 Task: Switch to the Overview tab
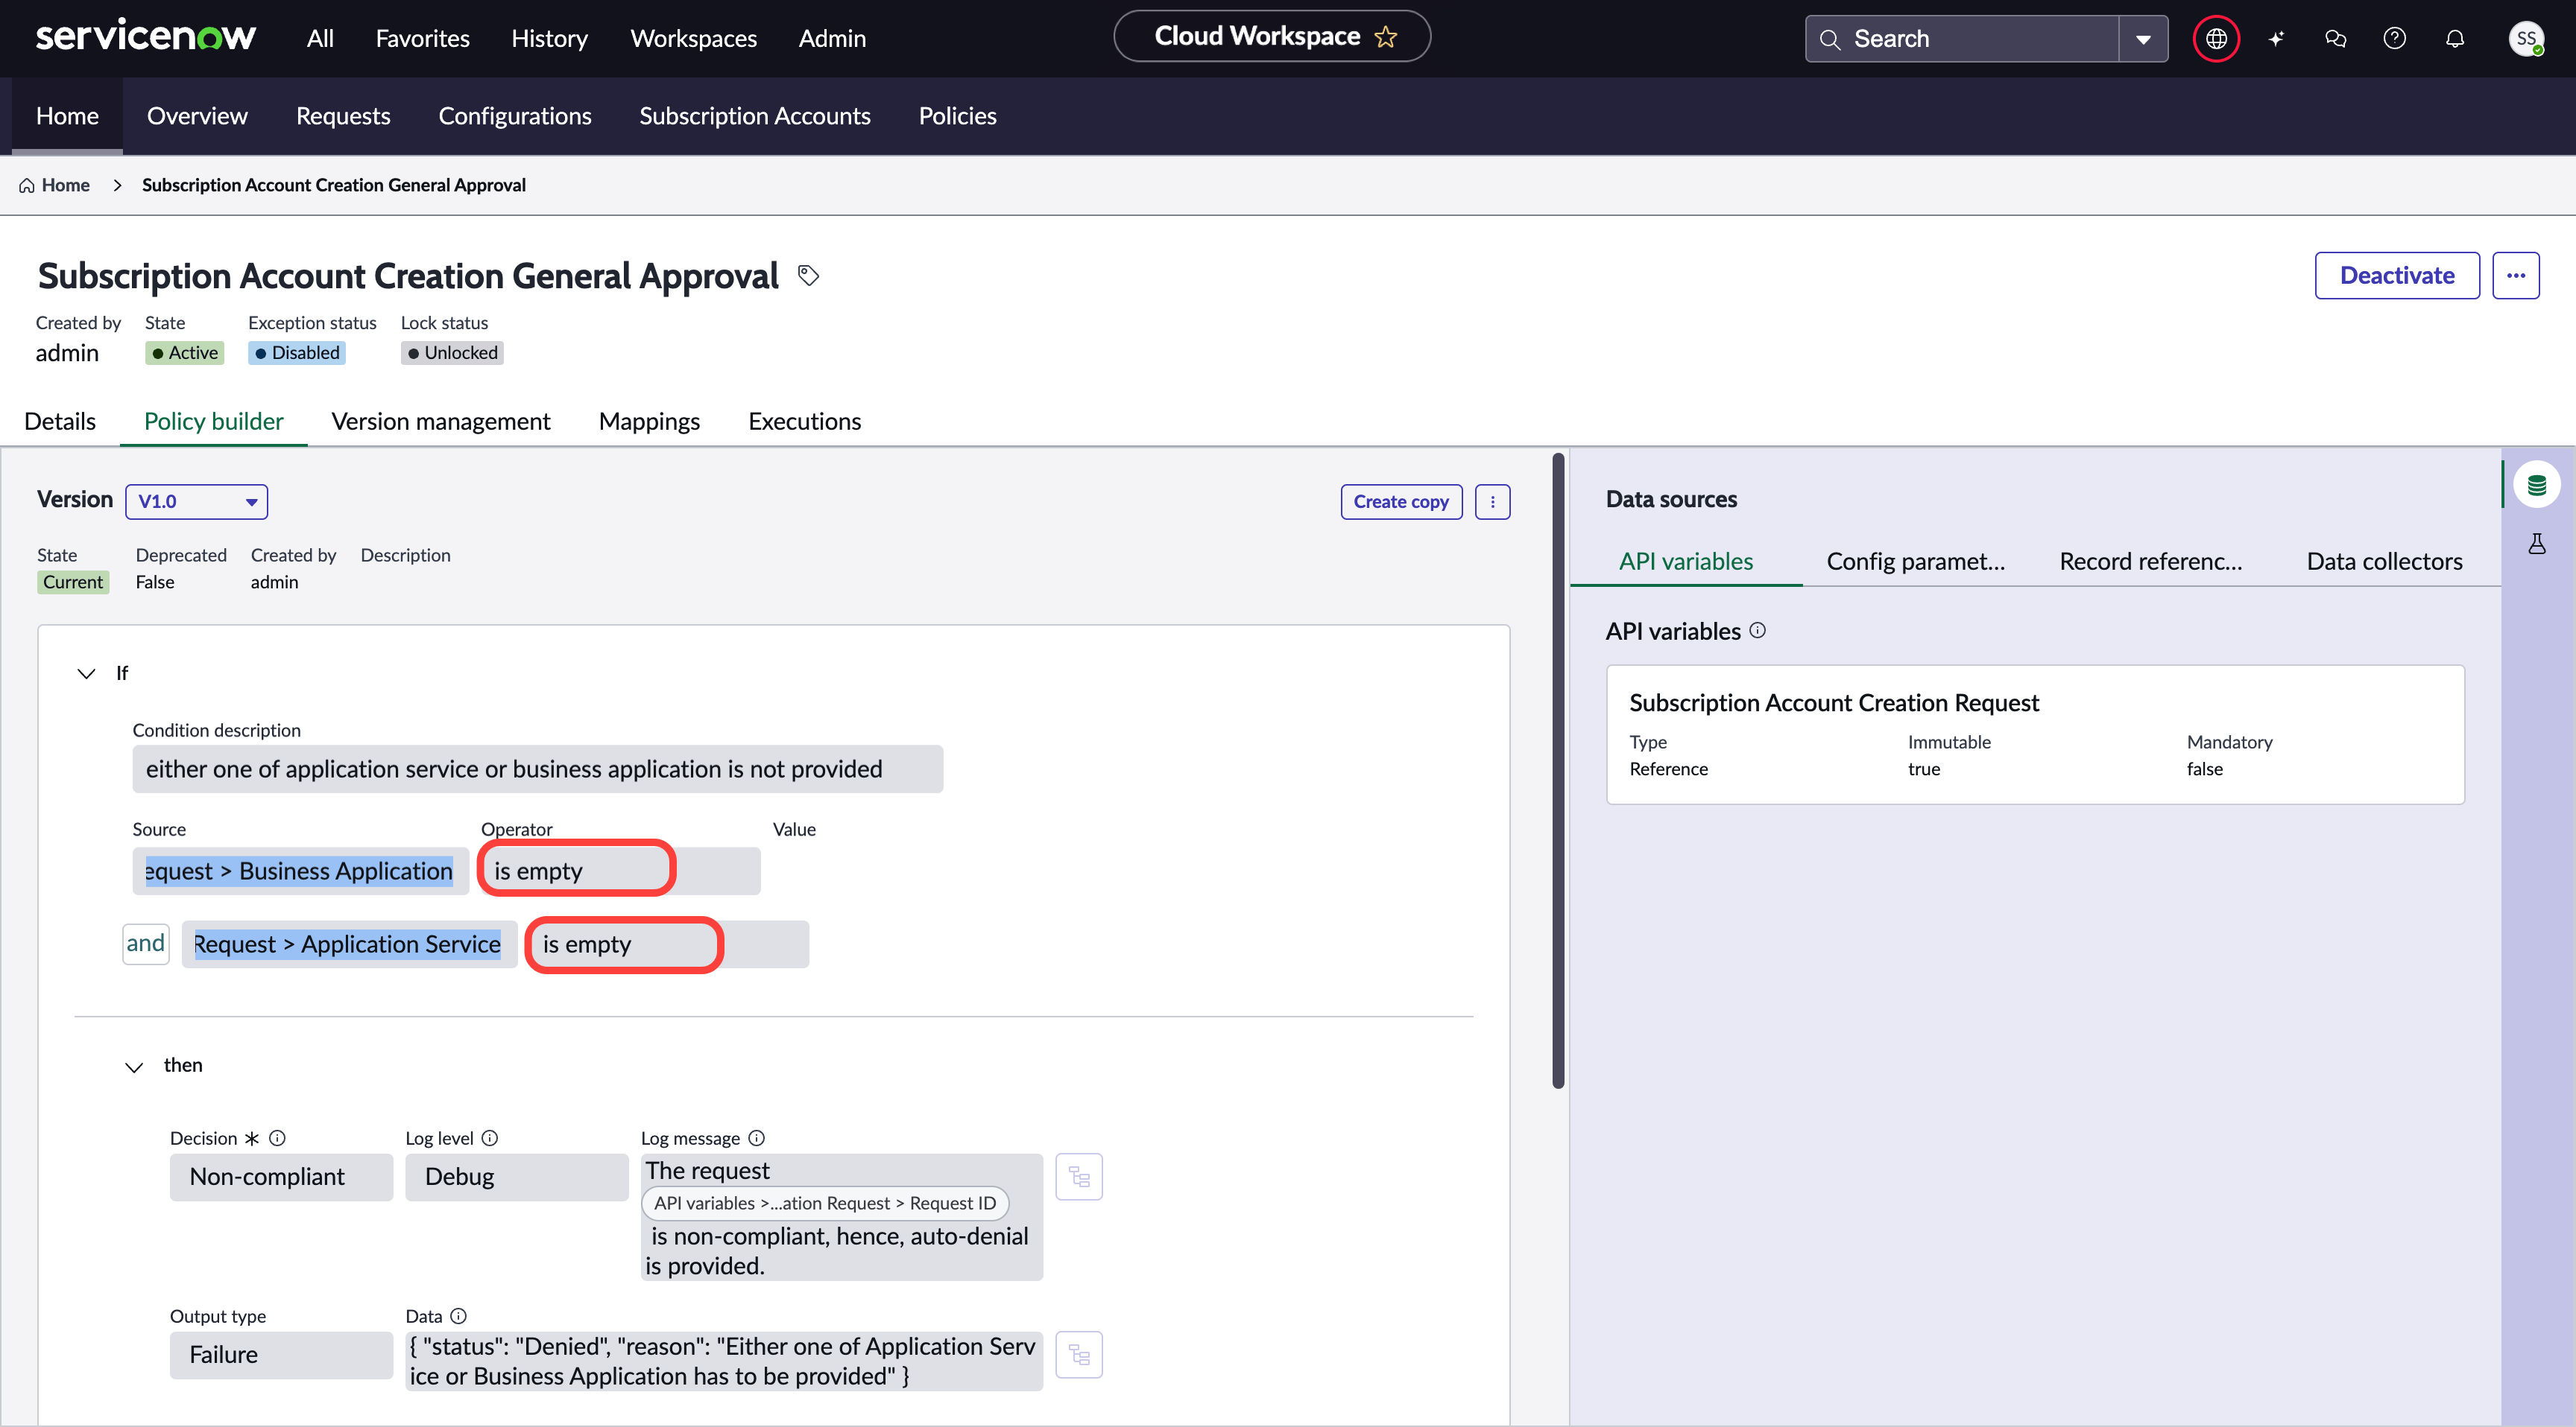click(197, 116)
